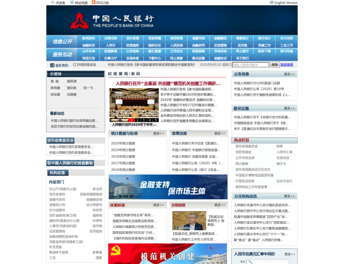Select slide number 4 in news carousel

pyautogui.click(x=150, y=120)
